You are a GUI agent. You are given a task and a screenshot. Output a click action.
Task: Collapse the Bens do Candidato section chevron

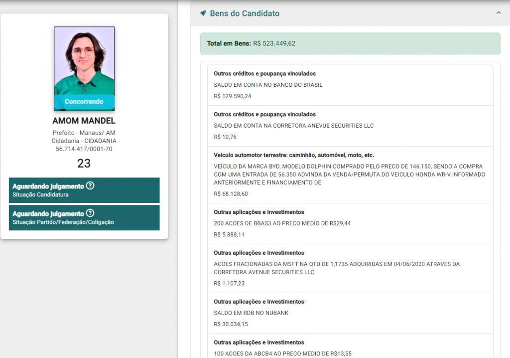(x=499, y=13)
